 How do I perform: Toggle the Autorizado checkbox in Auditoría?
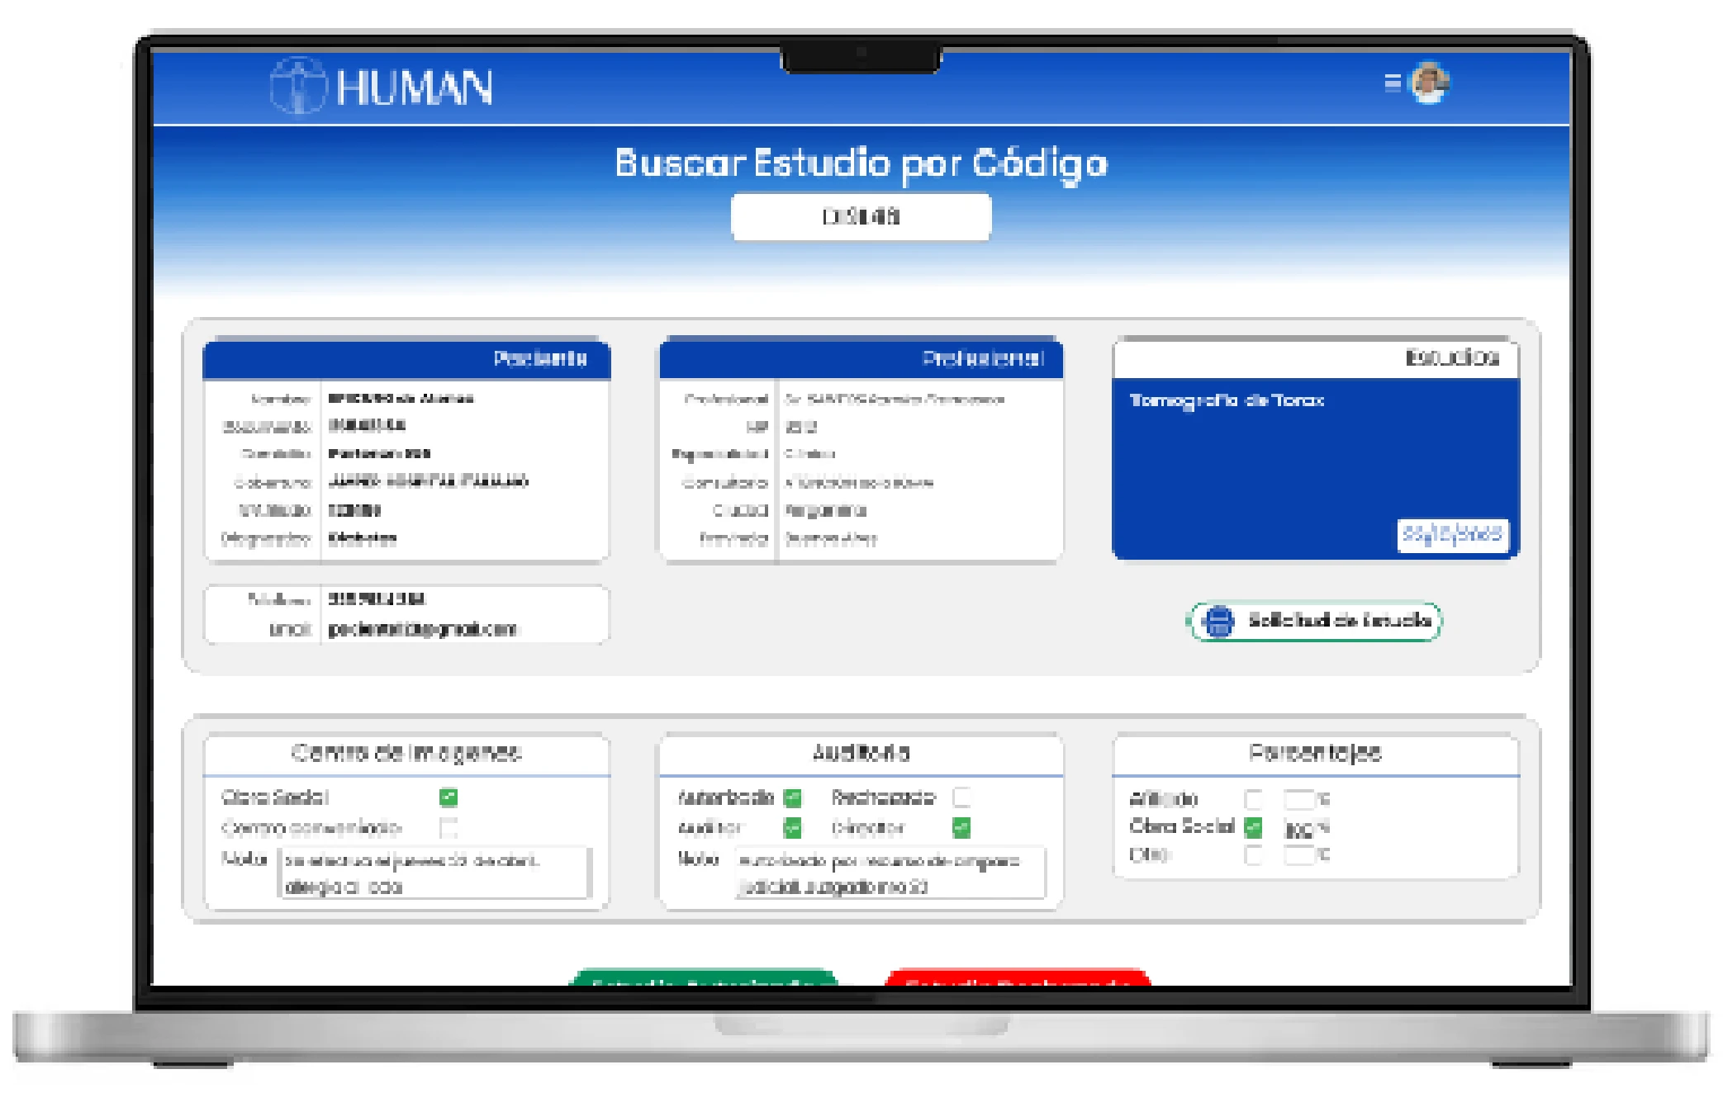[x=794, y=797]
